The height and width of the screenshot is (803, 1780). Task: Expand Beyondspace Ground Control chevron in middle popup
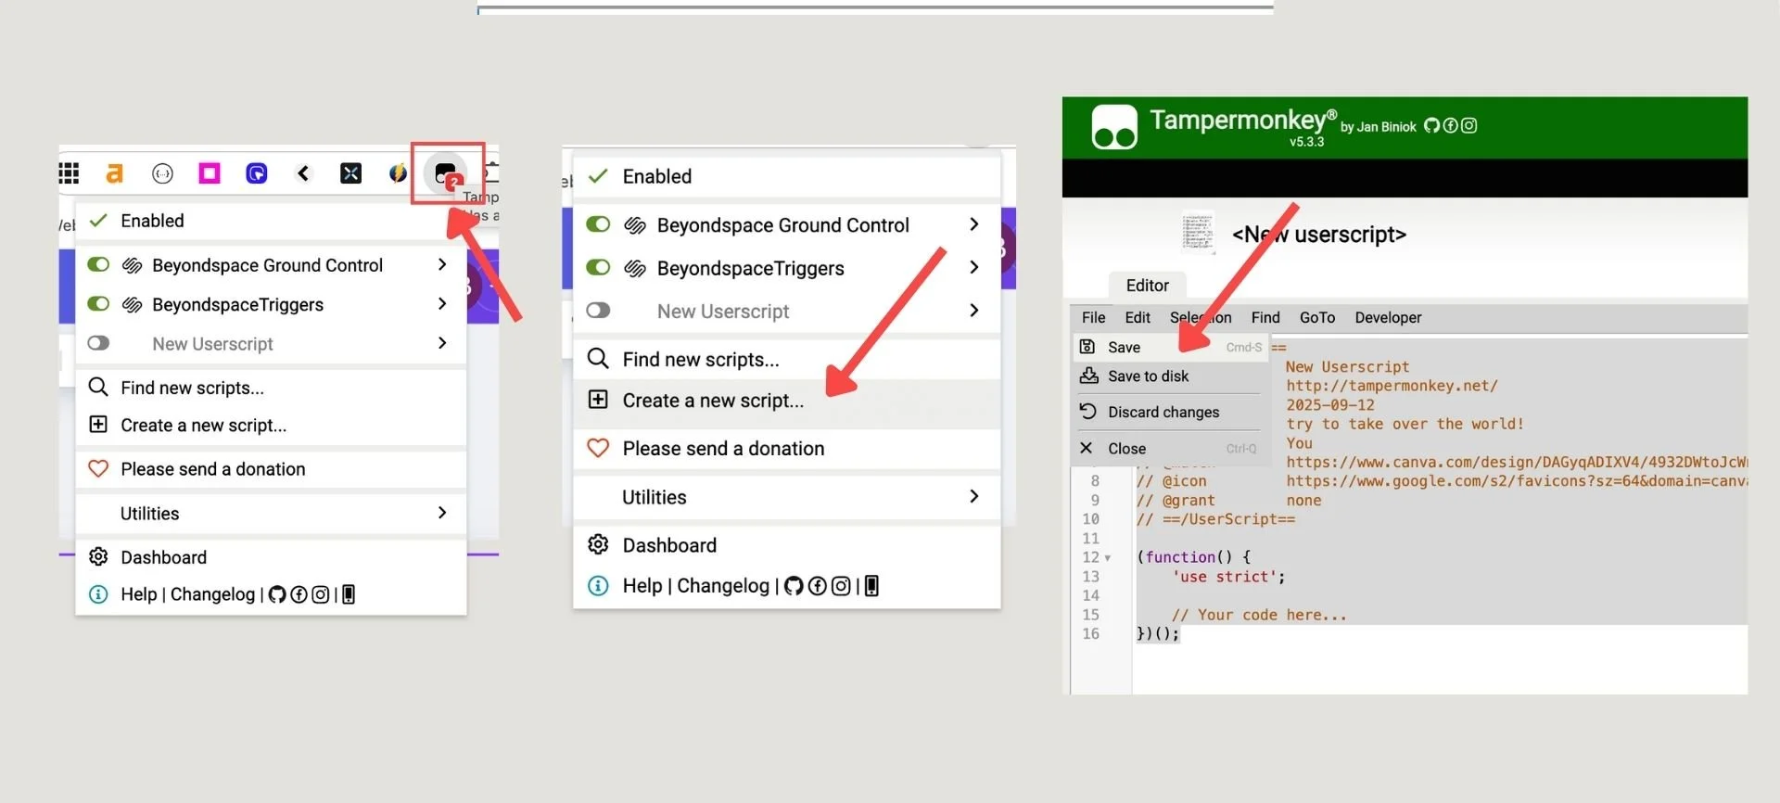(974, 224)
